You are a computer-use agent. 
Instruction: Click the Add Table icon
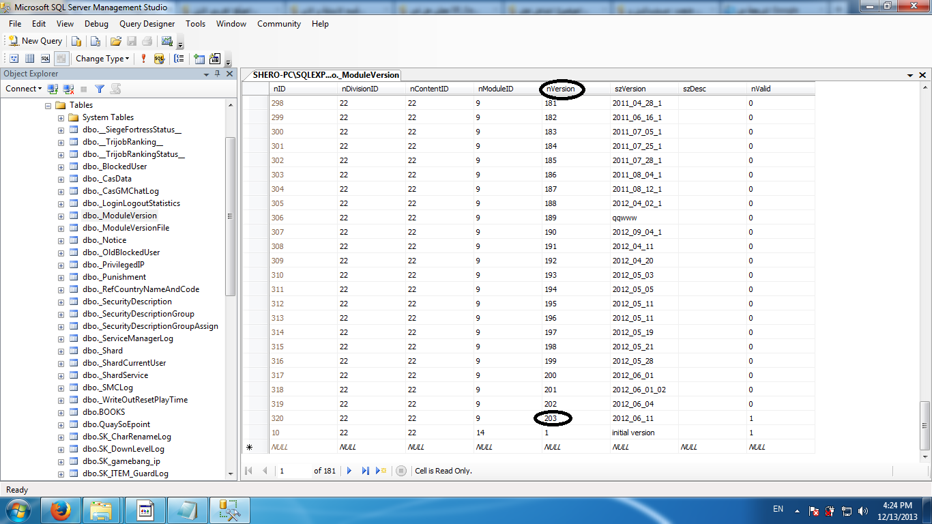tap(199, 59)
